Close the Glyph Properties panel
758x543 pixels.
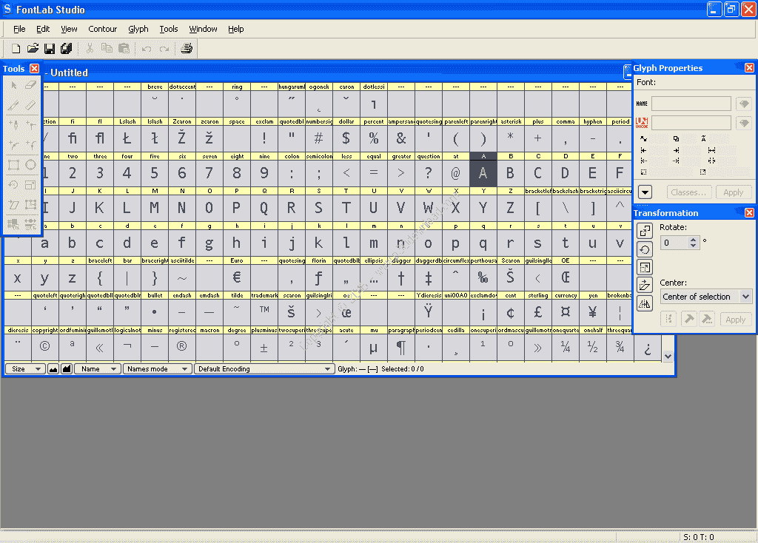[749, 67]
